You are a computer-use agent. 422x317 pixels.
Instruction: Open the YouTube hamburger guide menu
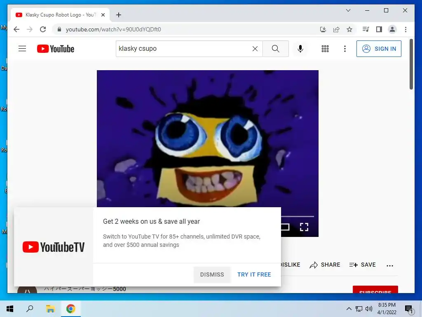click(x=22, y=49)
